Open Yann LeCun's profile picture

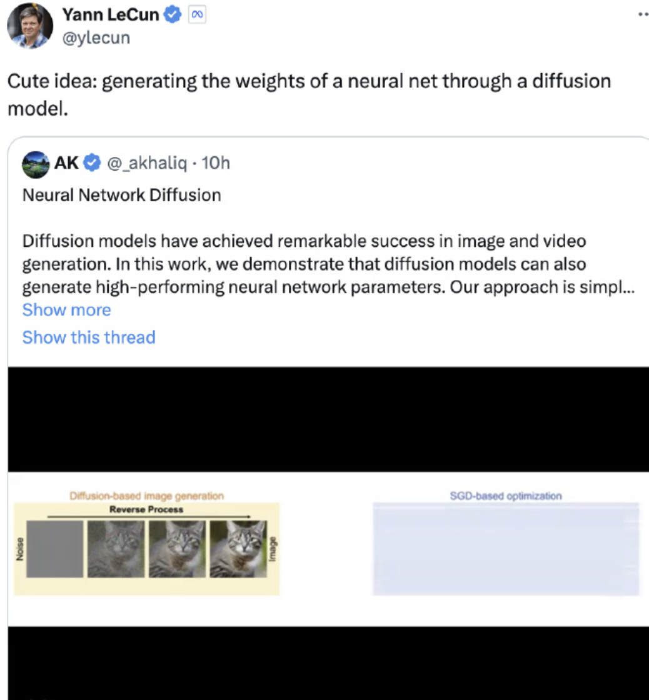(30, 25)
